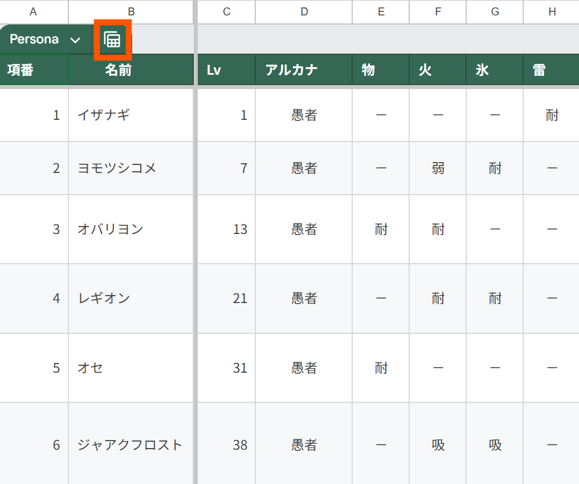Click the cell containing オバリヨン
Screen dimensions: 579x484
pos(131,229)
